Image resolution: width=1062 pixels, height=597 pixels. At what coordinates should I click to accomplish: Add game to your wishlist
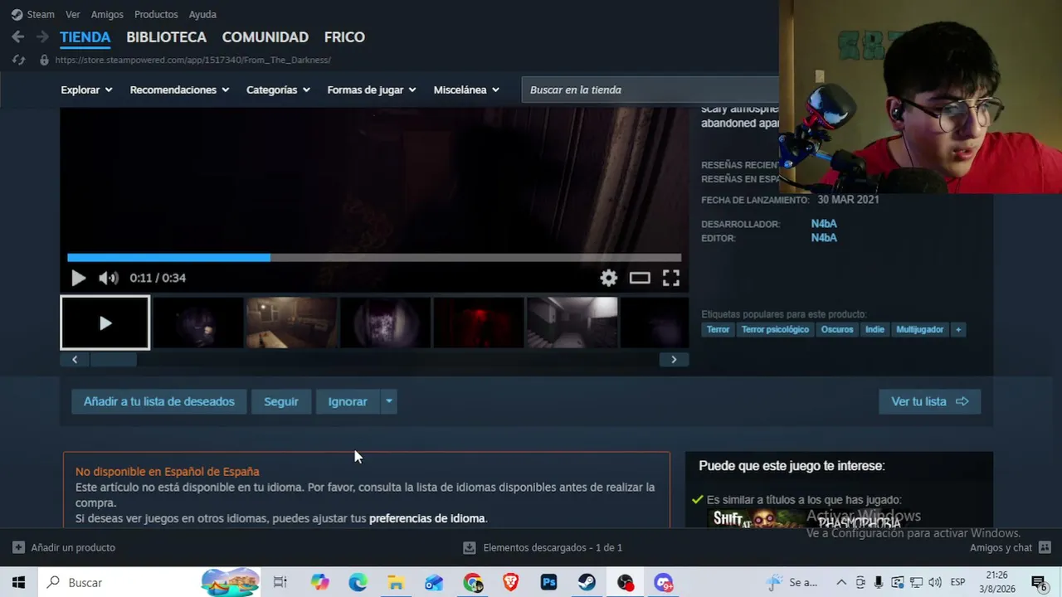coord(159,401)
